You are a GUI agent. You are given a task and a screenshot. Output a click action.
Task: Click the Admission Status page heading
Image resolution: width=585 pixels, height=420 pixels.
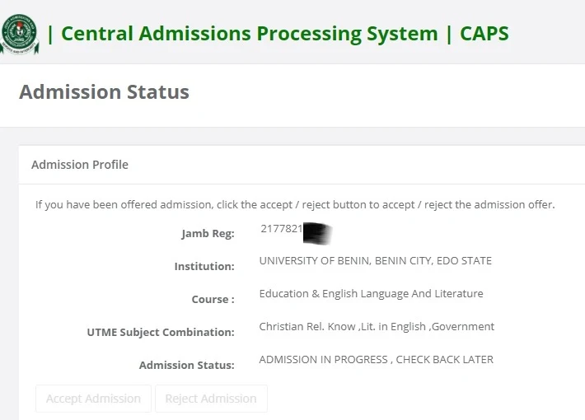tap(104, 91)
